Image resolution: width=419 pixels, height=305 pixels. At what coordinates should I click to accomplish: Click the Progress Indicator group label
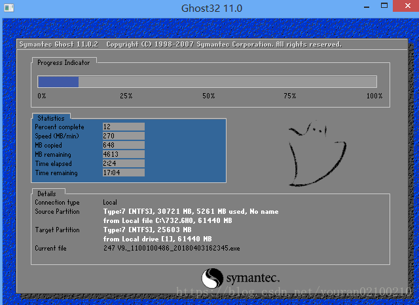pyautogui.click(x=64, y=63)
